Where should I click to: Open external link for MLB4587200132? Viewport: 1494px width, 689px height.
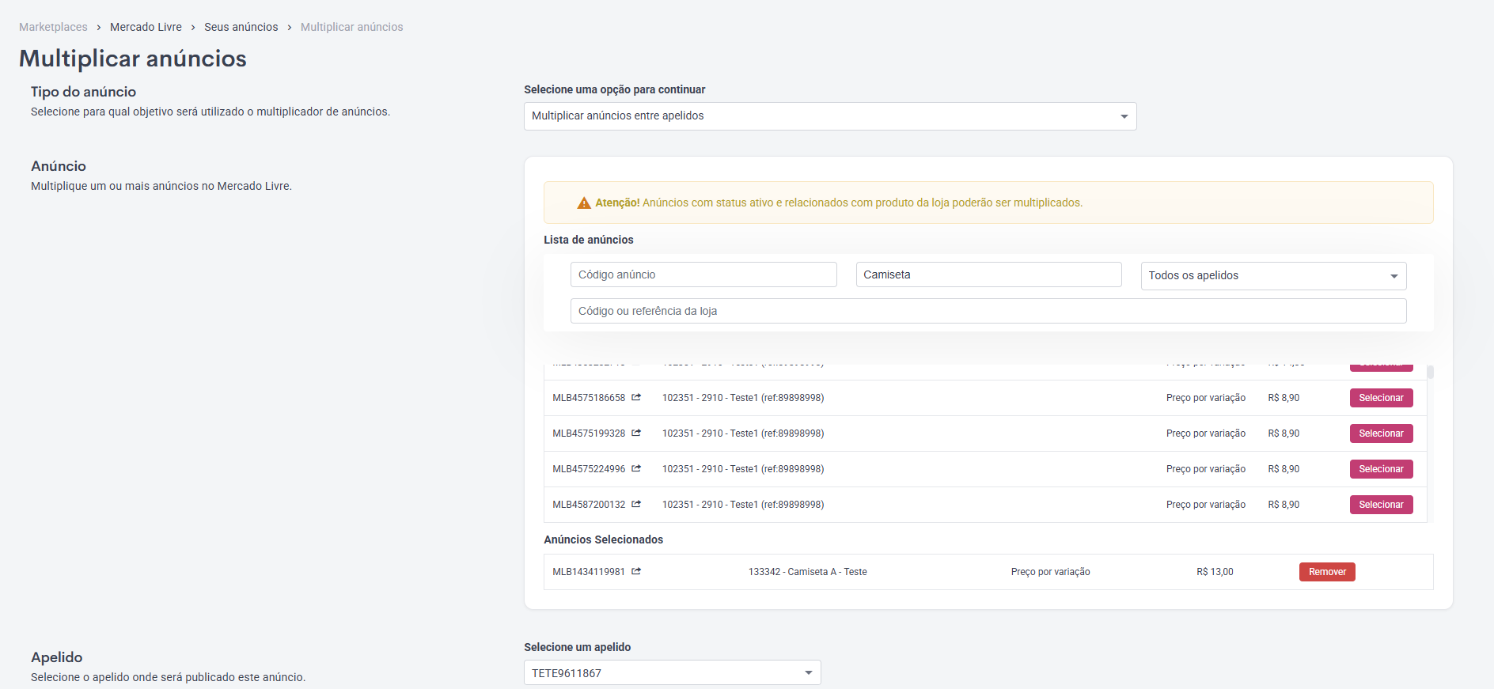[x=636, y=504]
